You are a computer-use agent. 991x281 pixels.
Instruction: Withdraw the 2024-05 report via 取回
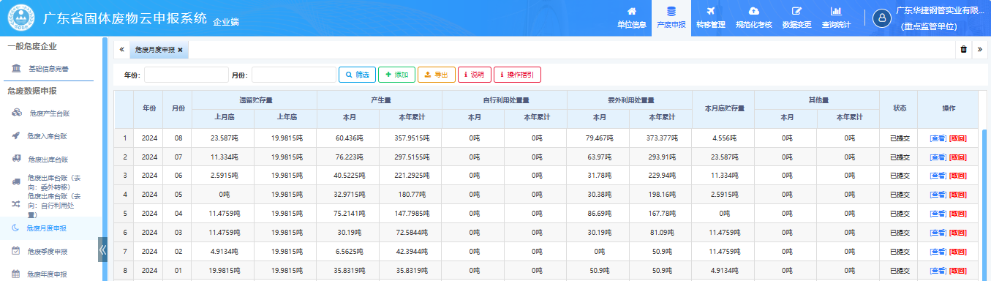pos(957,195)
